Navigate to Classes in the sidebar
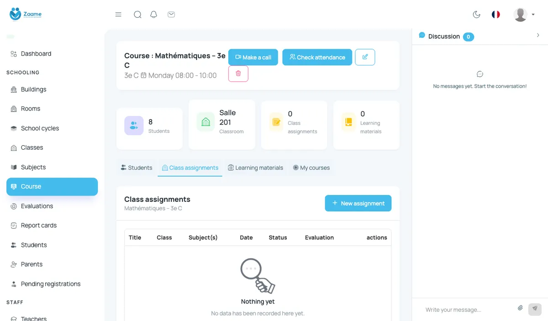The height and width of the screenshot is (321, 548). coord(52,147)
